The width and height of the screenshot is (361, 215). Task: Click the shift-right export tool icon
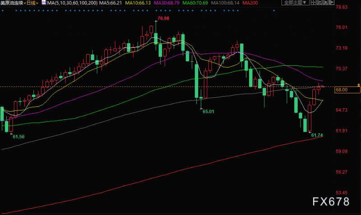331,3
